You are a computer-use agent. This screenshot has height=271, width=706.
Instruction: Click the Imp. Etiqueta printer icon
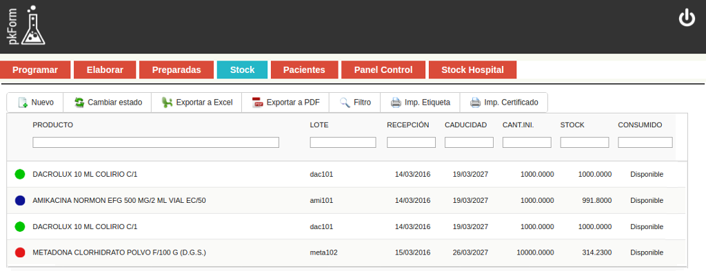coord(396,102)
